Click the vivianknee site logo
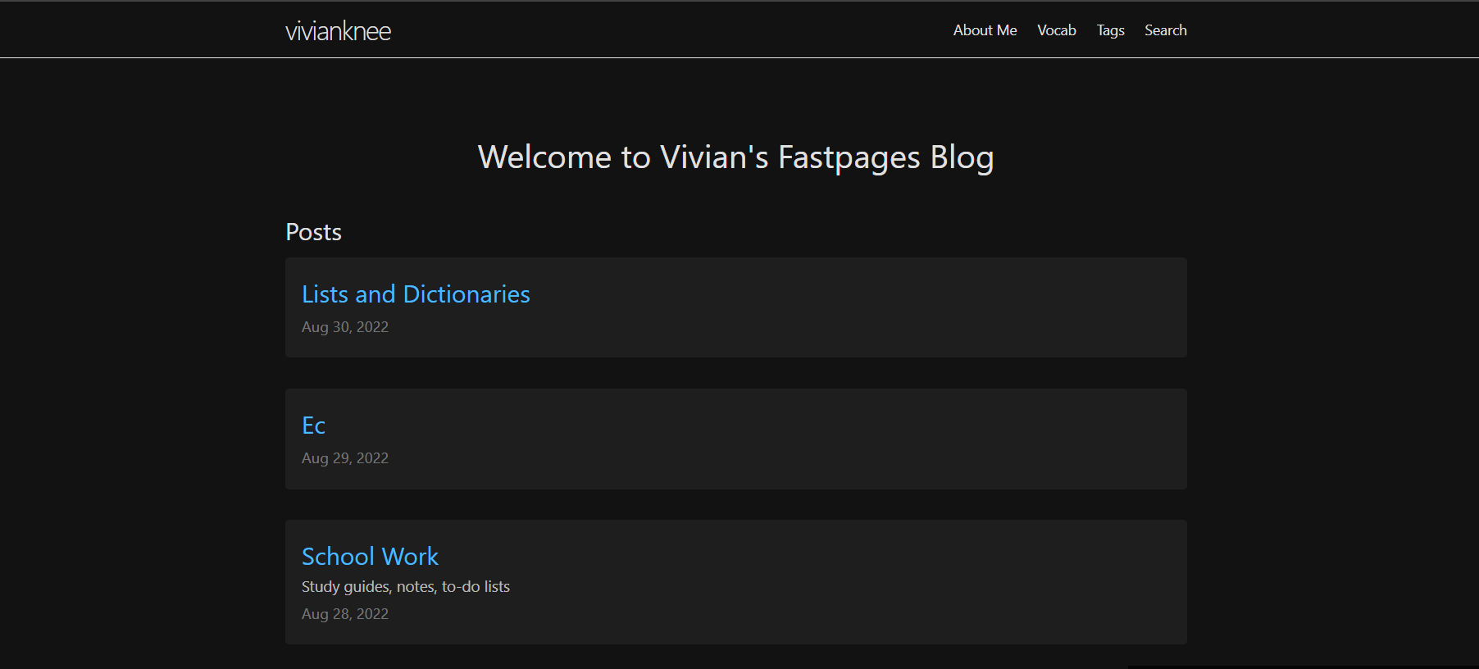1479x669 pixels. coord(338,30)
